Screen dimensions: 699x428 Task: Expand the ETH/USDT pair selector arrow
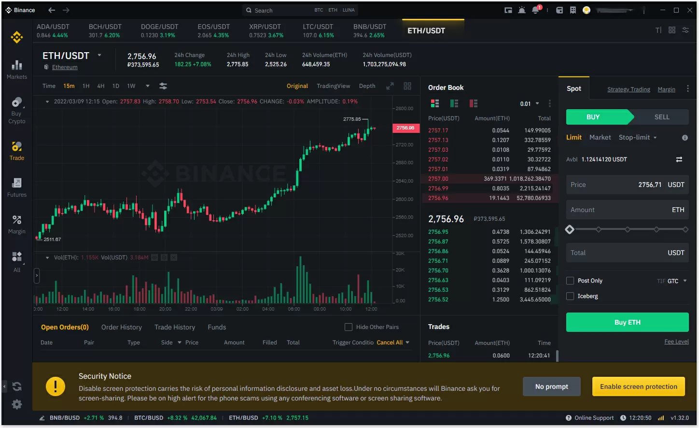pos(99,55)
